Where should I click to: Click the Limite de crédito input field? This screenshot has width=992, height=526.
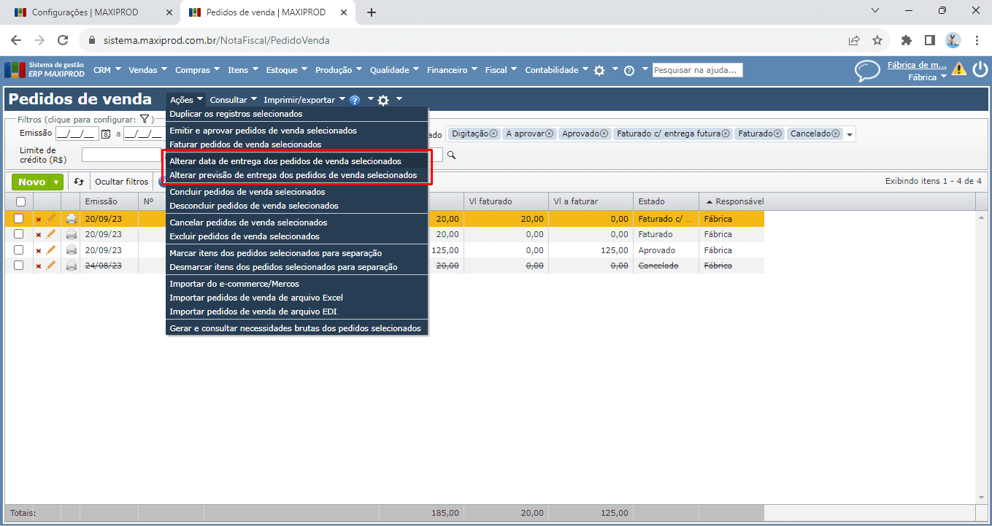coord(123,155)
